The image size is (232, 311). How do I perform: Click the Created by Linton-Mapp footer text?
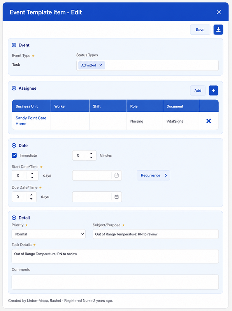pyautogui.click(x=60, y=301)
